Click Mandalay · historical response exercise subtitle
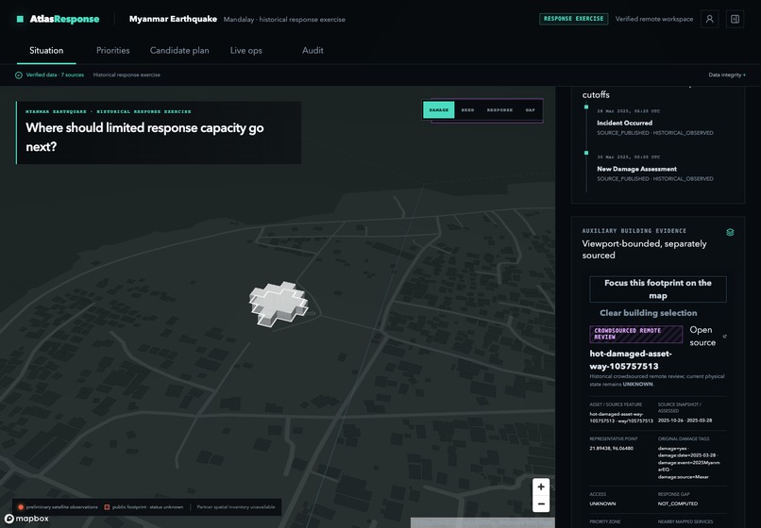Screen dimensions: 761x528 (284, 20)
